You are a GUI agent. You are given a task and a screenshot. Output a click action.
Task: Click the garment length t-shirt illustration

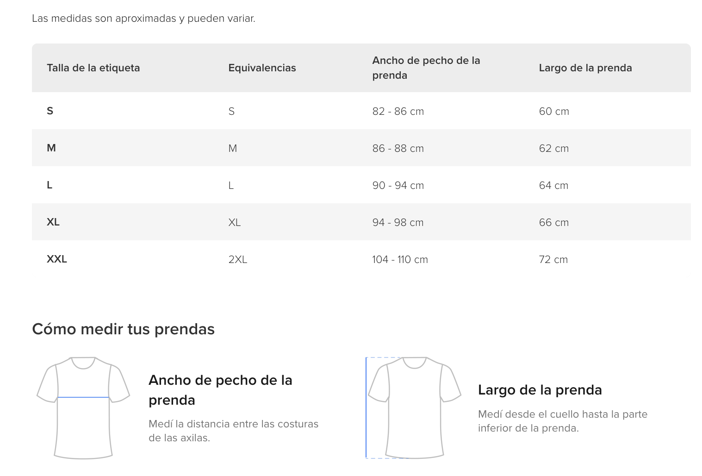click(413, 408)
